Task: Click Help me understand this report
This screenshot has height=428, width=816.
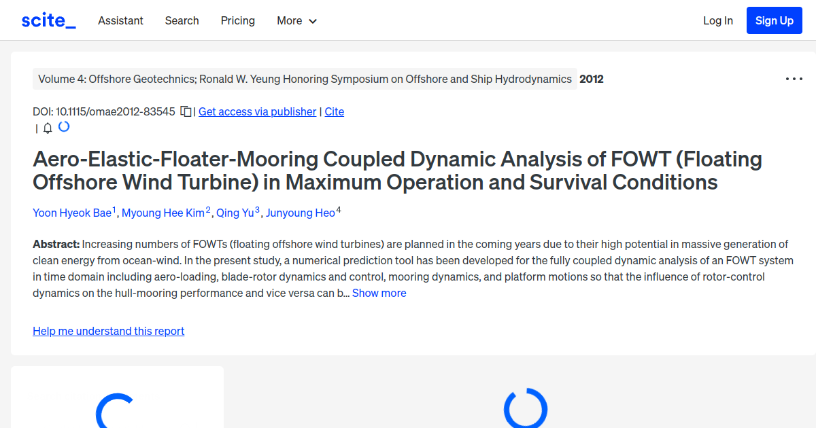Action: coord(108,331)
